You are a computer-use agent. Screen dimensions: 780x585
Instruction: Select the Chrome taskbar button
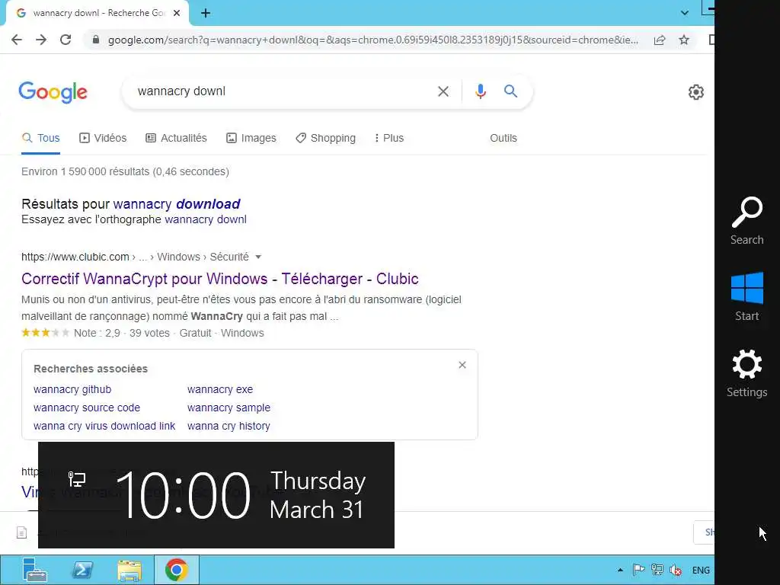pos(177,570)
